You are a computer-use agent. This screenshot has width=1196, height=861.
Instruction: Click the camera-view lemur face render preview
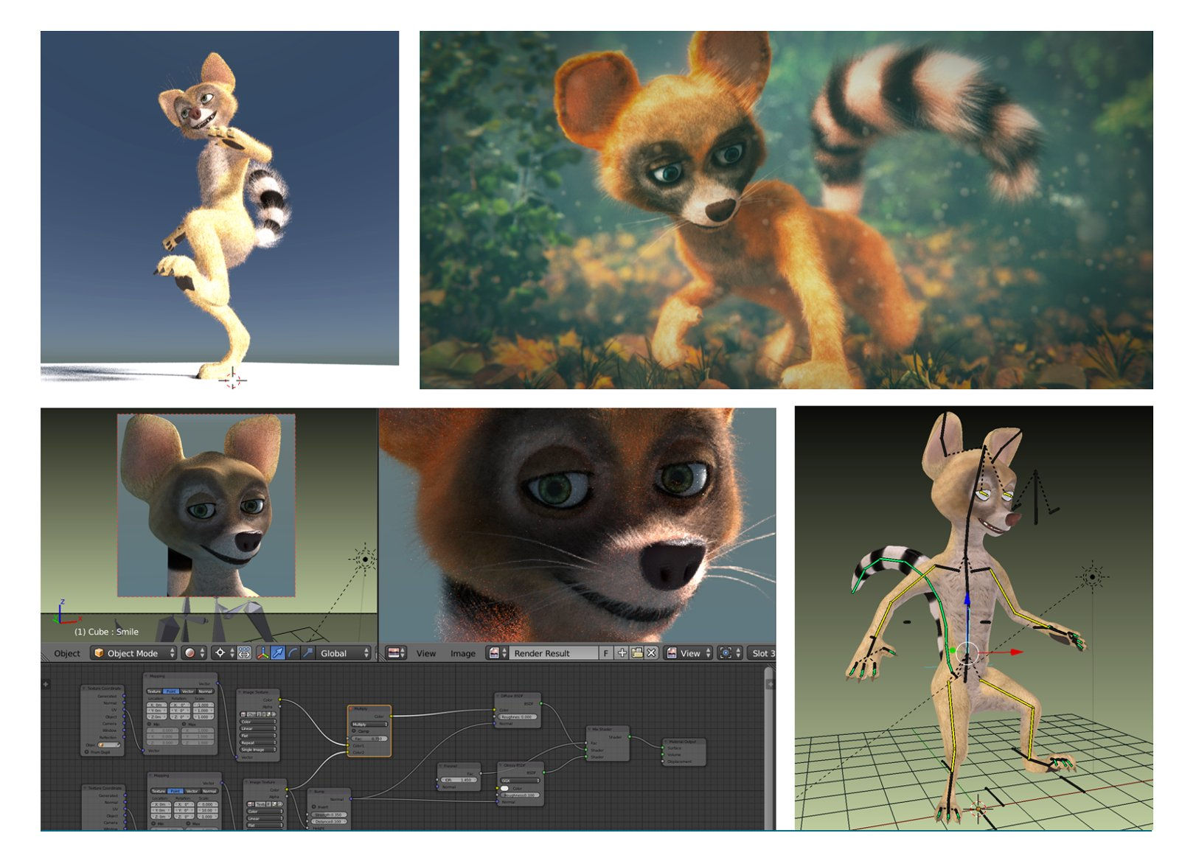tap(206, 505)
